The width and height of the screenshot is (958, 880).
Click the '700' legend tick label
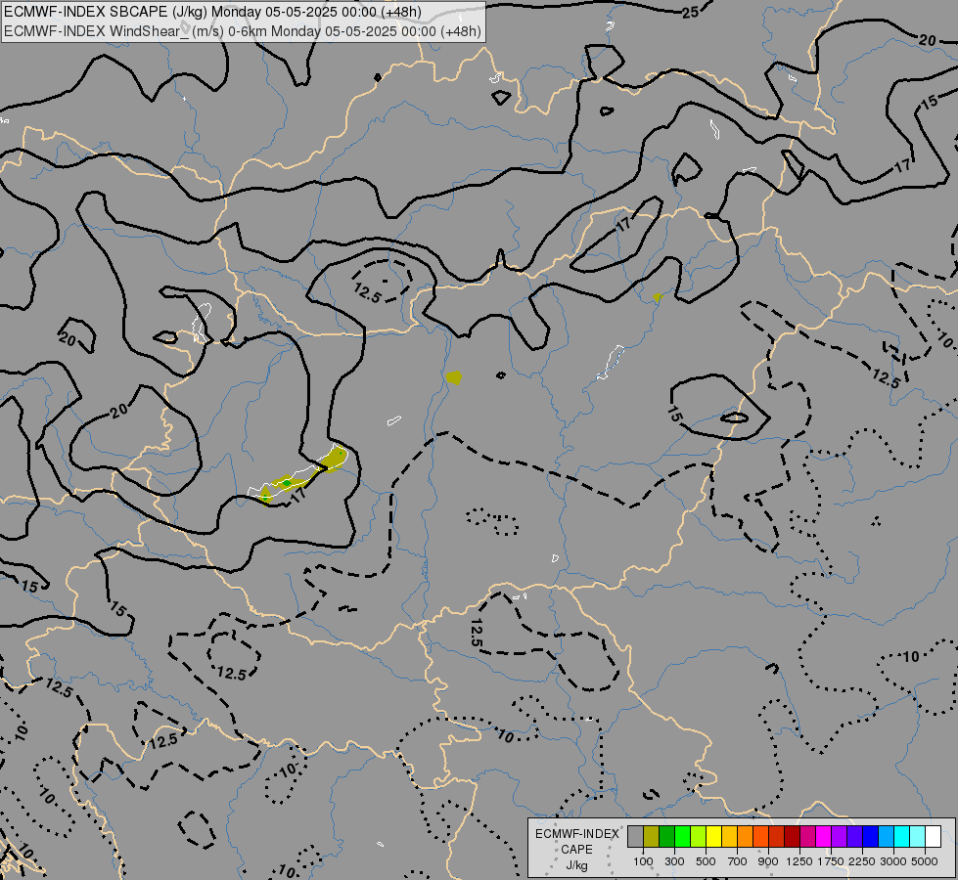(738, 861)
